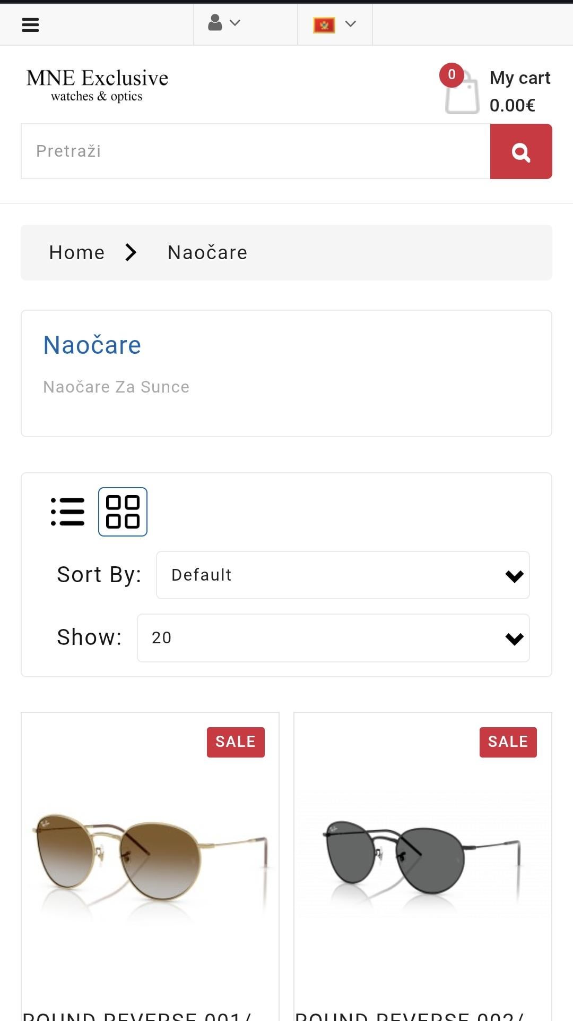
Task: Open the user account menu
Action: click(215, 23)
